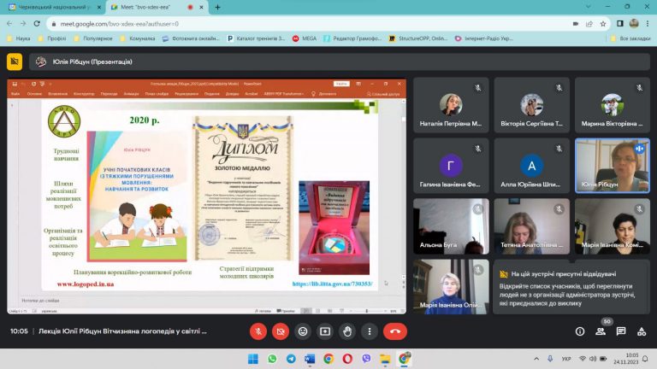Open volume control in system tray
Viewport: 657px width, 369px height.
[593, 359]
